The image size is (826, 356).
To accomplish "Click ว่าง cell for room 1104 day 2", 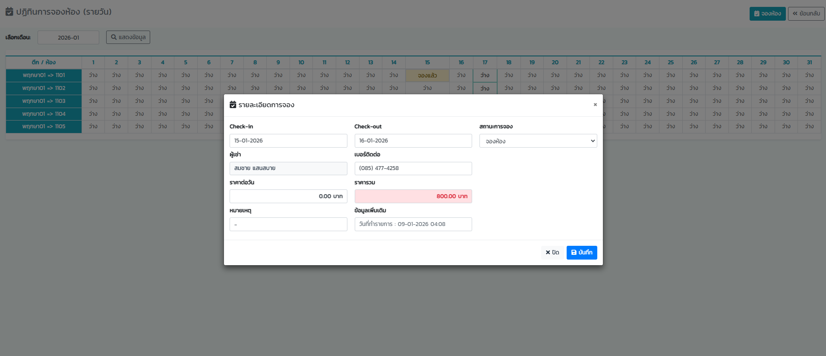I will pos(116,114).
